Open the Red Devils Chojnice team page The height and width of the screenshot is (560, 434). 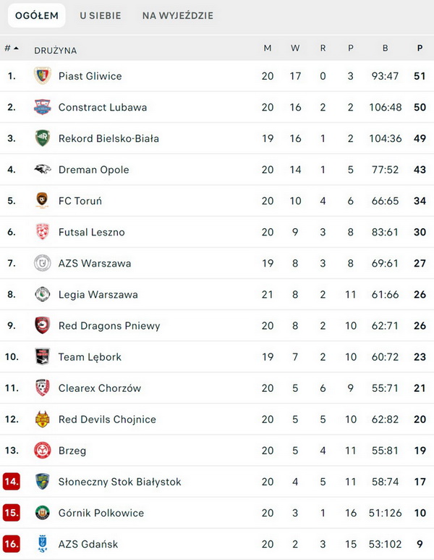click(x=107, y=419)
